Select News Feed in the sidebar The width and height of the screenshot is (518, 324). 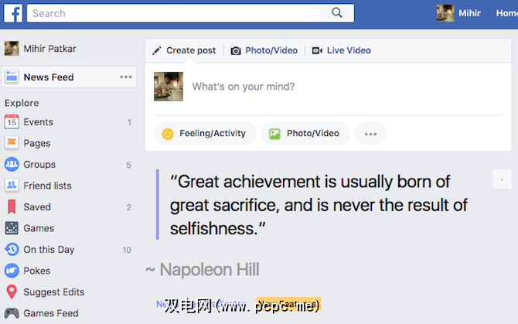coord(69,77)
